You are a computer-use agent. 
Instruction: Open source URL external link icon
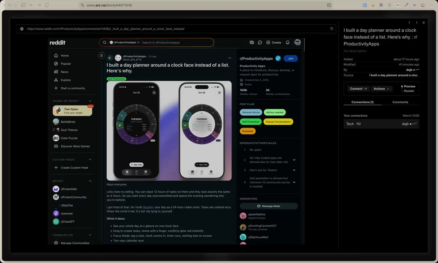coord(331,29)
